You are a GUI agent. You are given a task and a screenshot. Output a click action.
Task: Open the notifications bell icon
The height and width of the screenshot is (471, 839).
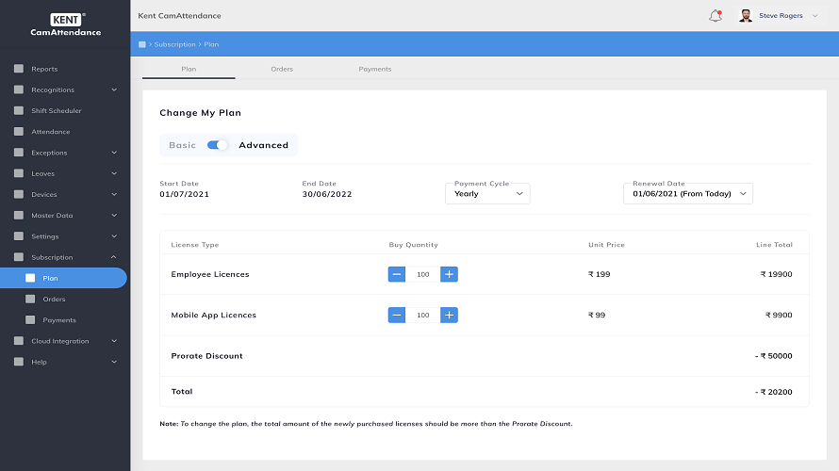click(715, 16)
